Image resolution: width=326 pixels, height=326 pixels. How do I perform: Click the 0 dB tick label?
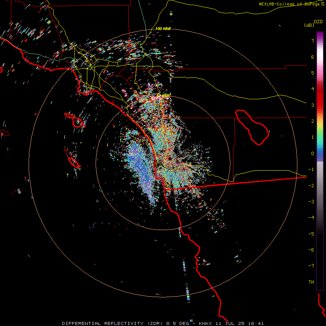click(313, 154)
